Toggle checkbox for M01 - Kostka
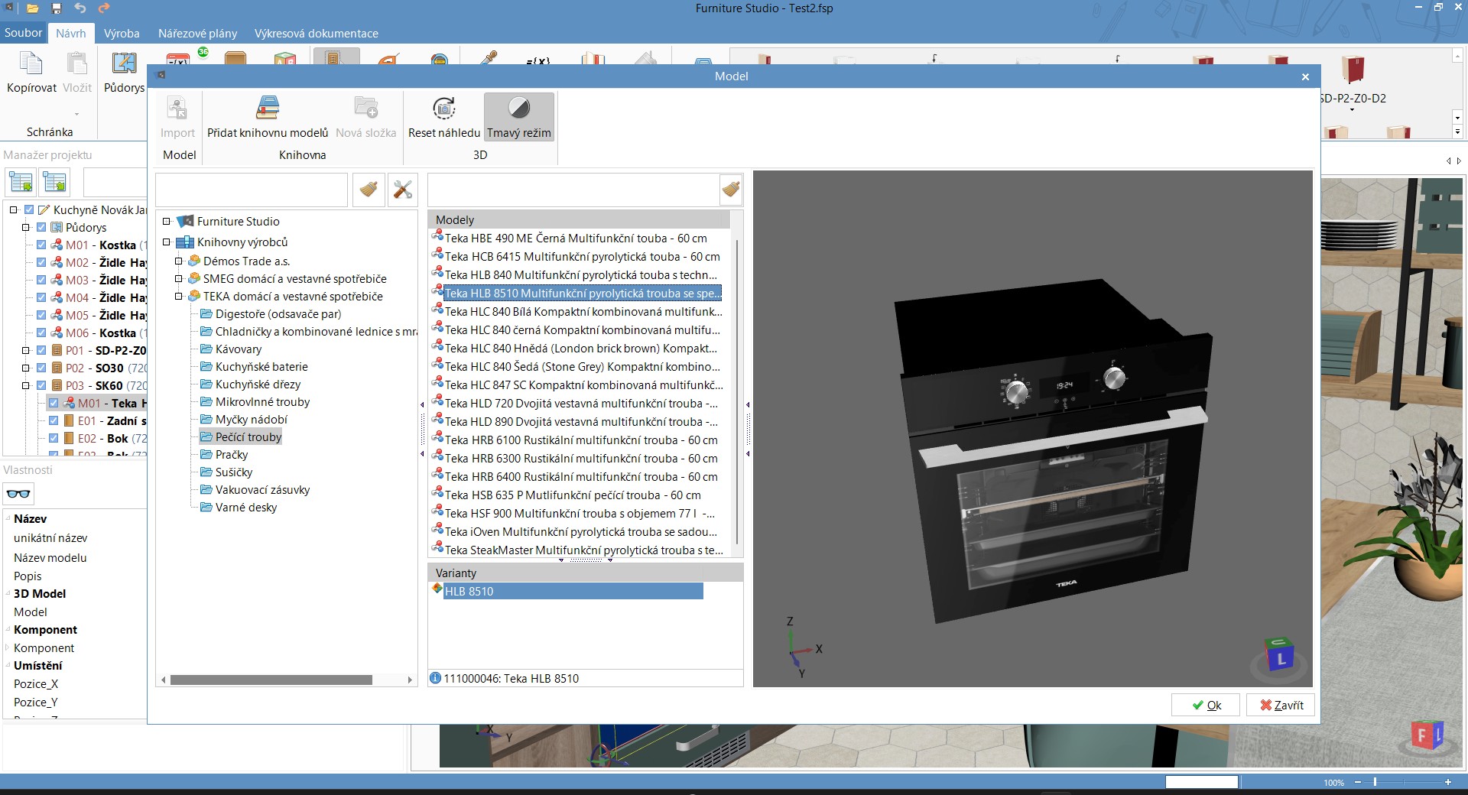The width and height of the screenshot is (1468, 795). [x=41, y=245]
